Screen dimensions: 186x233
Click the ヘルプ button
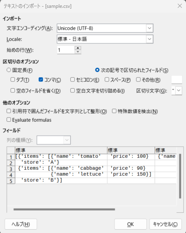pyautogui.click(x=21, y=224)
